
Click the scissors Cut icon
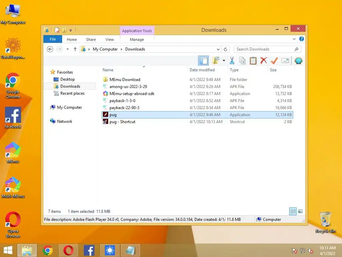[x=232, y=61]
